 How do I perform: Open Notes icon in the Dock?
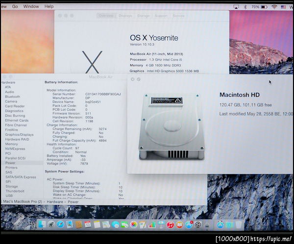(97, 224)
